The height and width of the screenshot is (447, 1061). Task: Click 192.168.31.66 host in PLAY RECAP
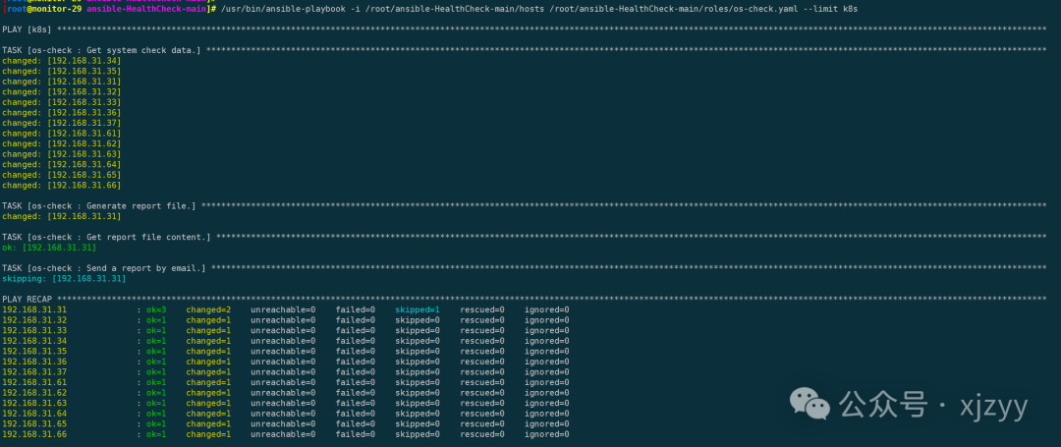pyautogui.click(x=34, y=434)
